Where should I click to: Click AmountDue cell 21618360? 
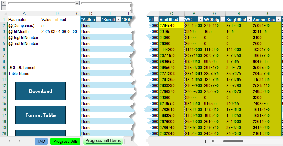(267, 133)
